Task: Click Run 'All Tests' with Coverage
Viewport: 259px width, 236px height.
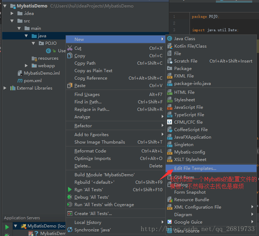Action: [x=115, y=204]
